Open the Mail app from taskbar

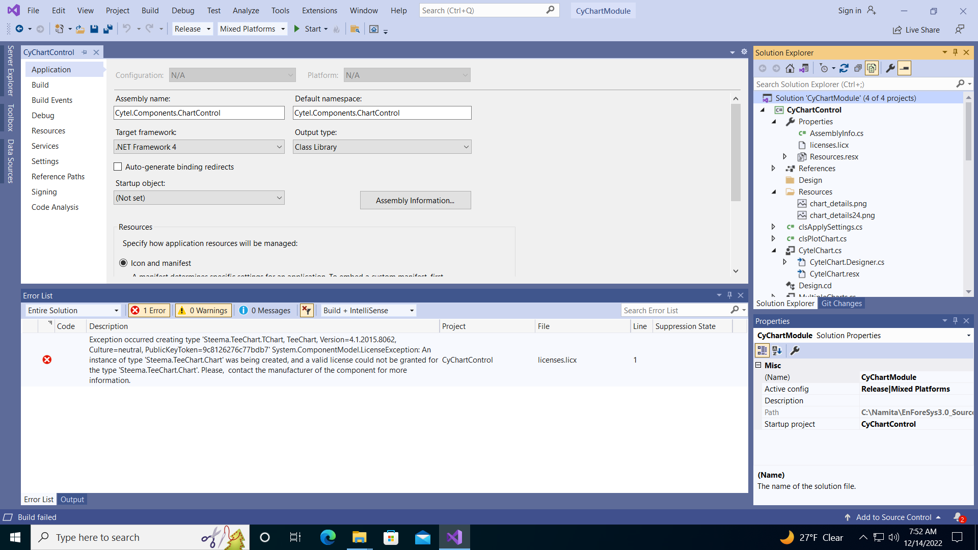[423, 537]
